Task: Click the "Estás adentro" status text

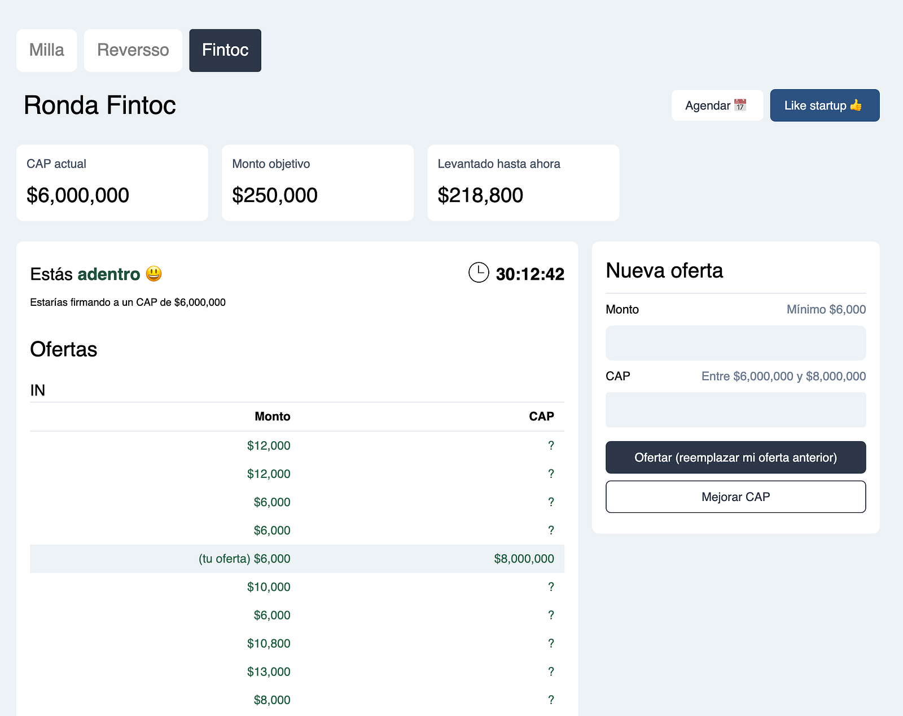Action: click(x=85, y=274)
